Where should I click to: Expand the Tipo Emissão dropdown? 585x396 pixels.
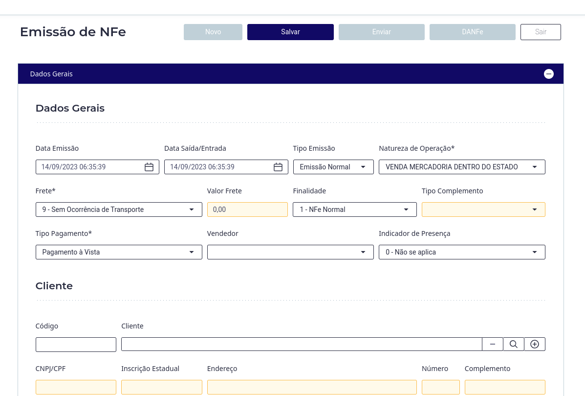click(x=333, y=167)
